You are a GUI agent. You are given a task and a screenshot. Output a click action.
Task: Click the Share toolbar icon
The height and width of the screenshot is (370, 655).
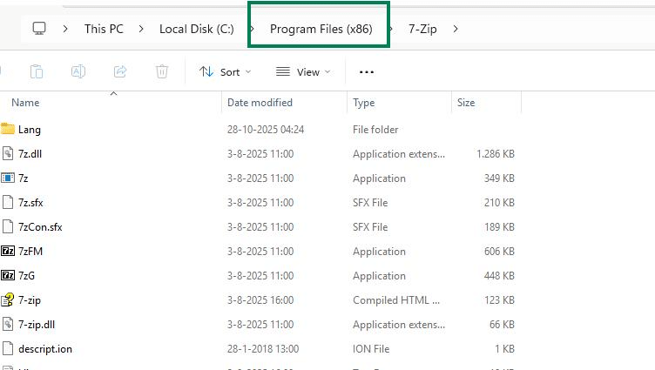coord(120,71)
